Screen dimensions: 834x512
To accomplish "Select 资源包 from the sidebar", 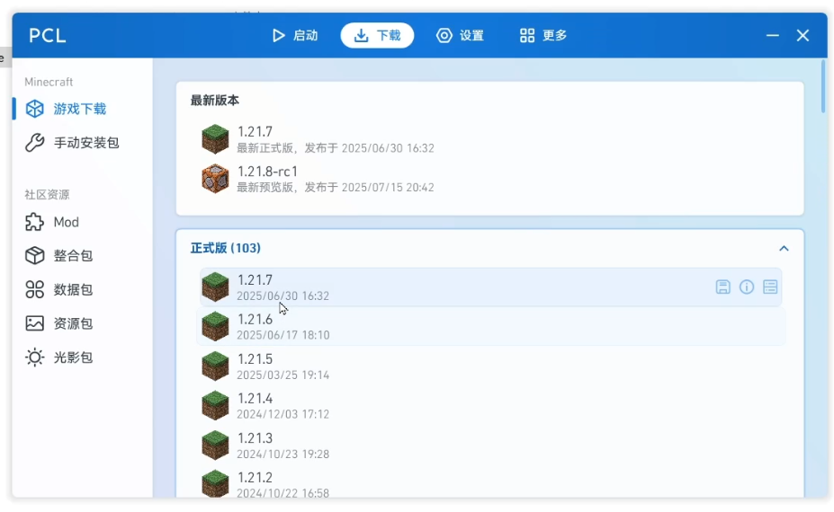I will (73, 323).
